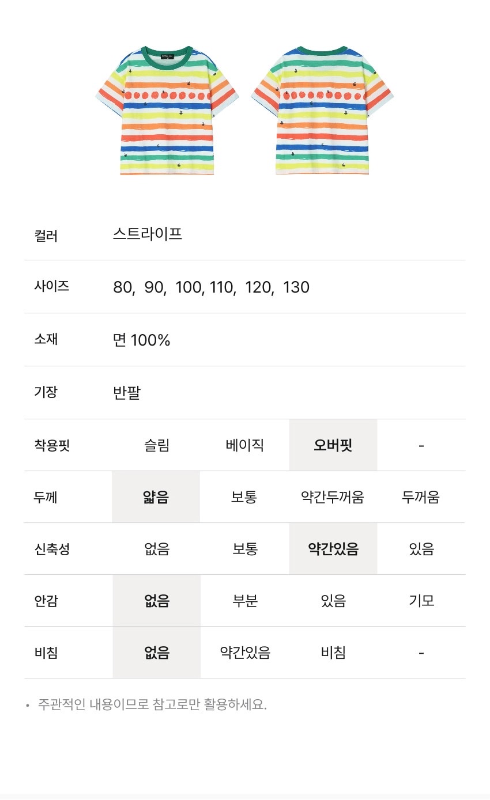Select the highlighted 오버핏 fit option
This screenshot has width=490, height=800.
pos(333,445)
